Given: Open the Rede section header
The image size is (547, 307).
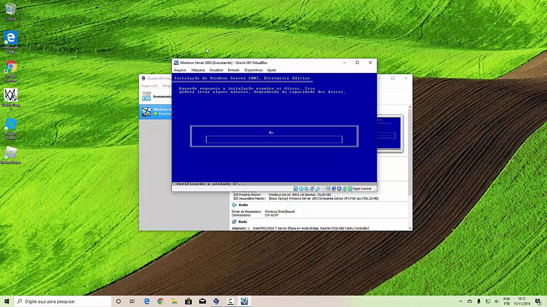Looking at the screenshot, I should 243,222.
